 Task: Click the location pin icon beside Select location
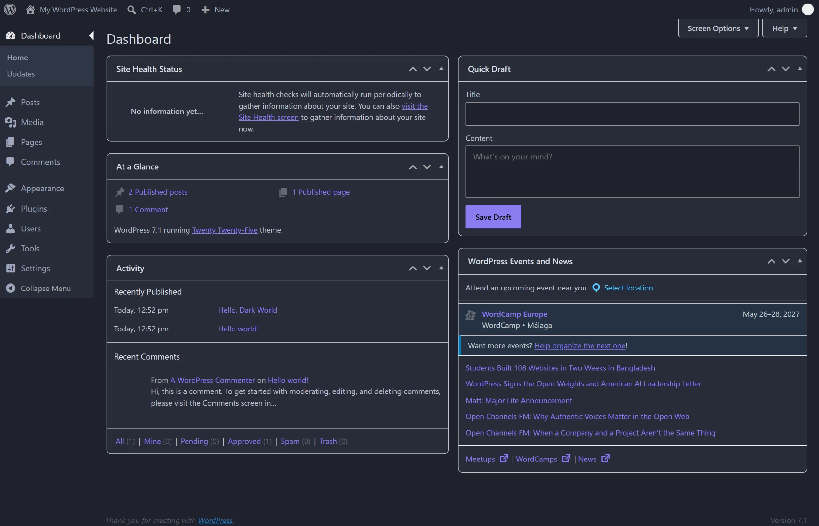[596, 288]
